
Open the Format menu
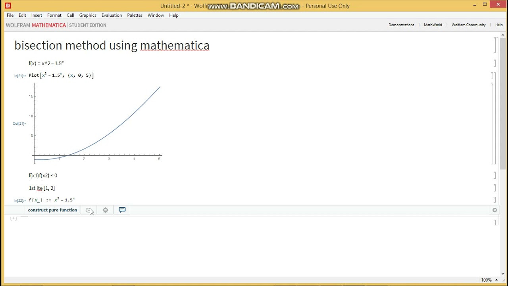[x=54, y=15]
